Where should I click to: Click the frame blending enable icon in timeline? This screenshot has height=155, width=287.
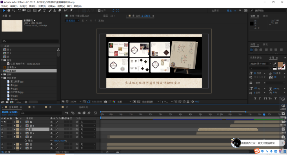click(x=84, y=113)
